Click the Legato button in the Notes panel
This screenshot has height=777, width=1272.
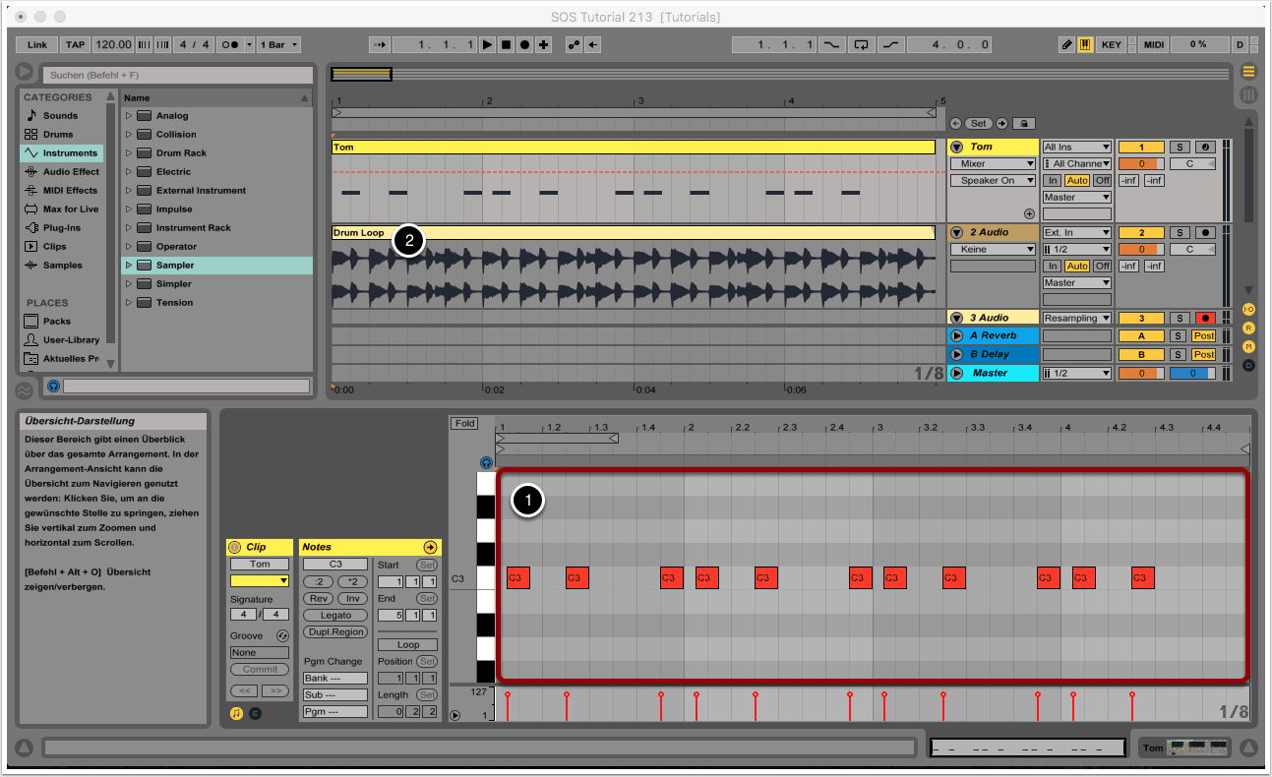click(x=335, y=615)
